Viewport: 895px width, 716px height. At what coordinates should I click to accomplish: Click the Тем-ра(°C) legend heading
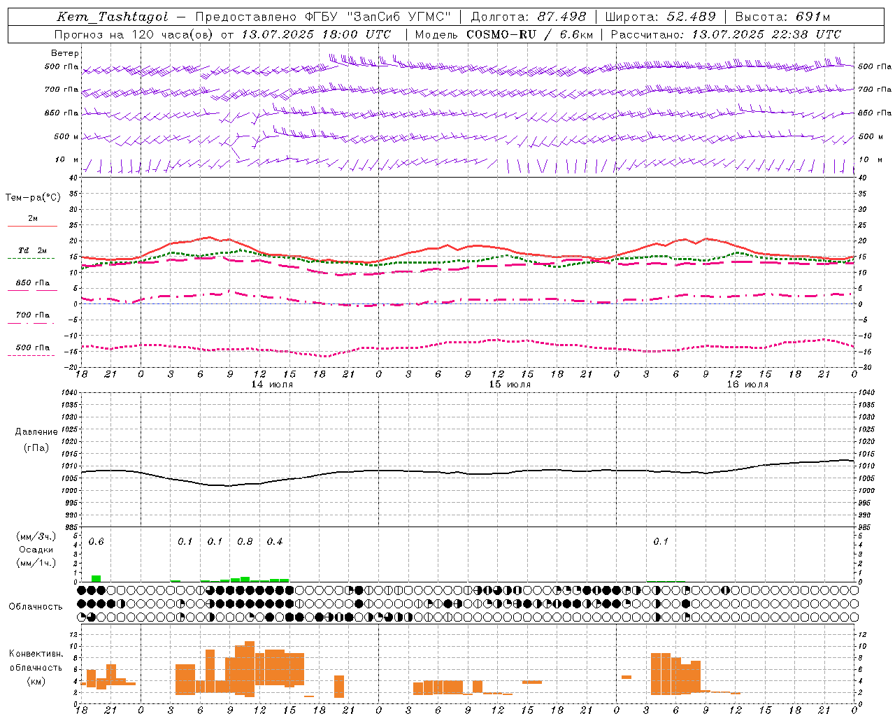coord(33,198)
